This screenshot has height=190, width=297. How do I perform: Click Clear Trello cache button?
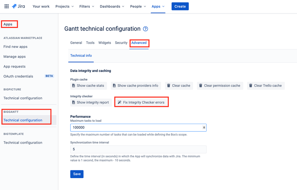tap(266, 86)
